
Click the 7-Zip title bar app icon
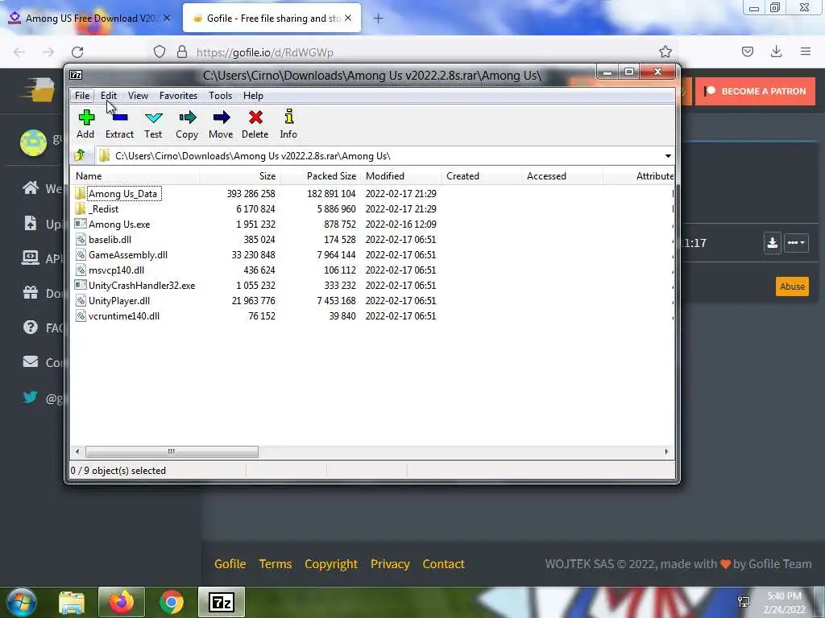point(76,75)
